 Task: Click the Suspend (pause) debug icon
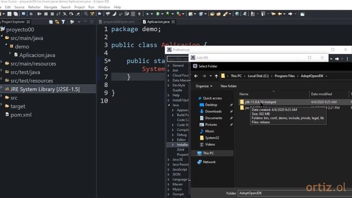coord(46,14)
